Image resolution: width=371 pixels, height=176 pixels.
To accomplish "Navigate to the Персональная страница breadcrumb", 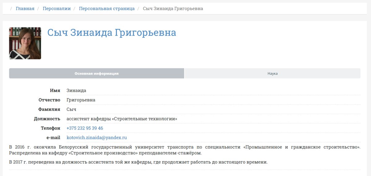I will click(107, 9).
